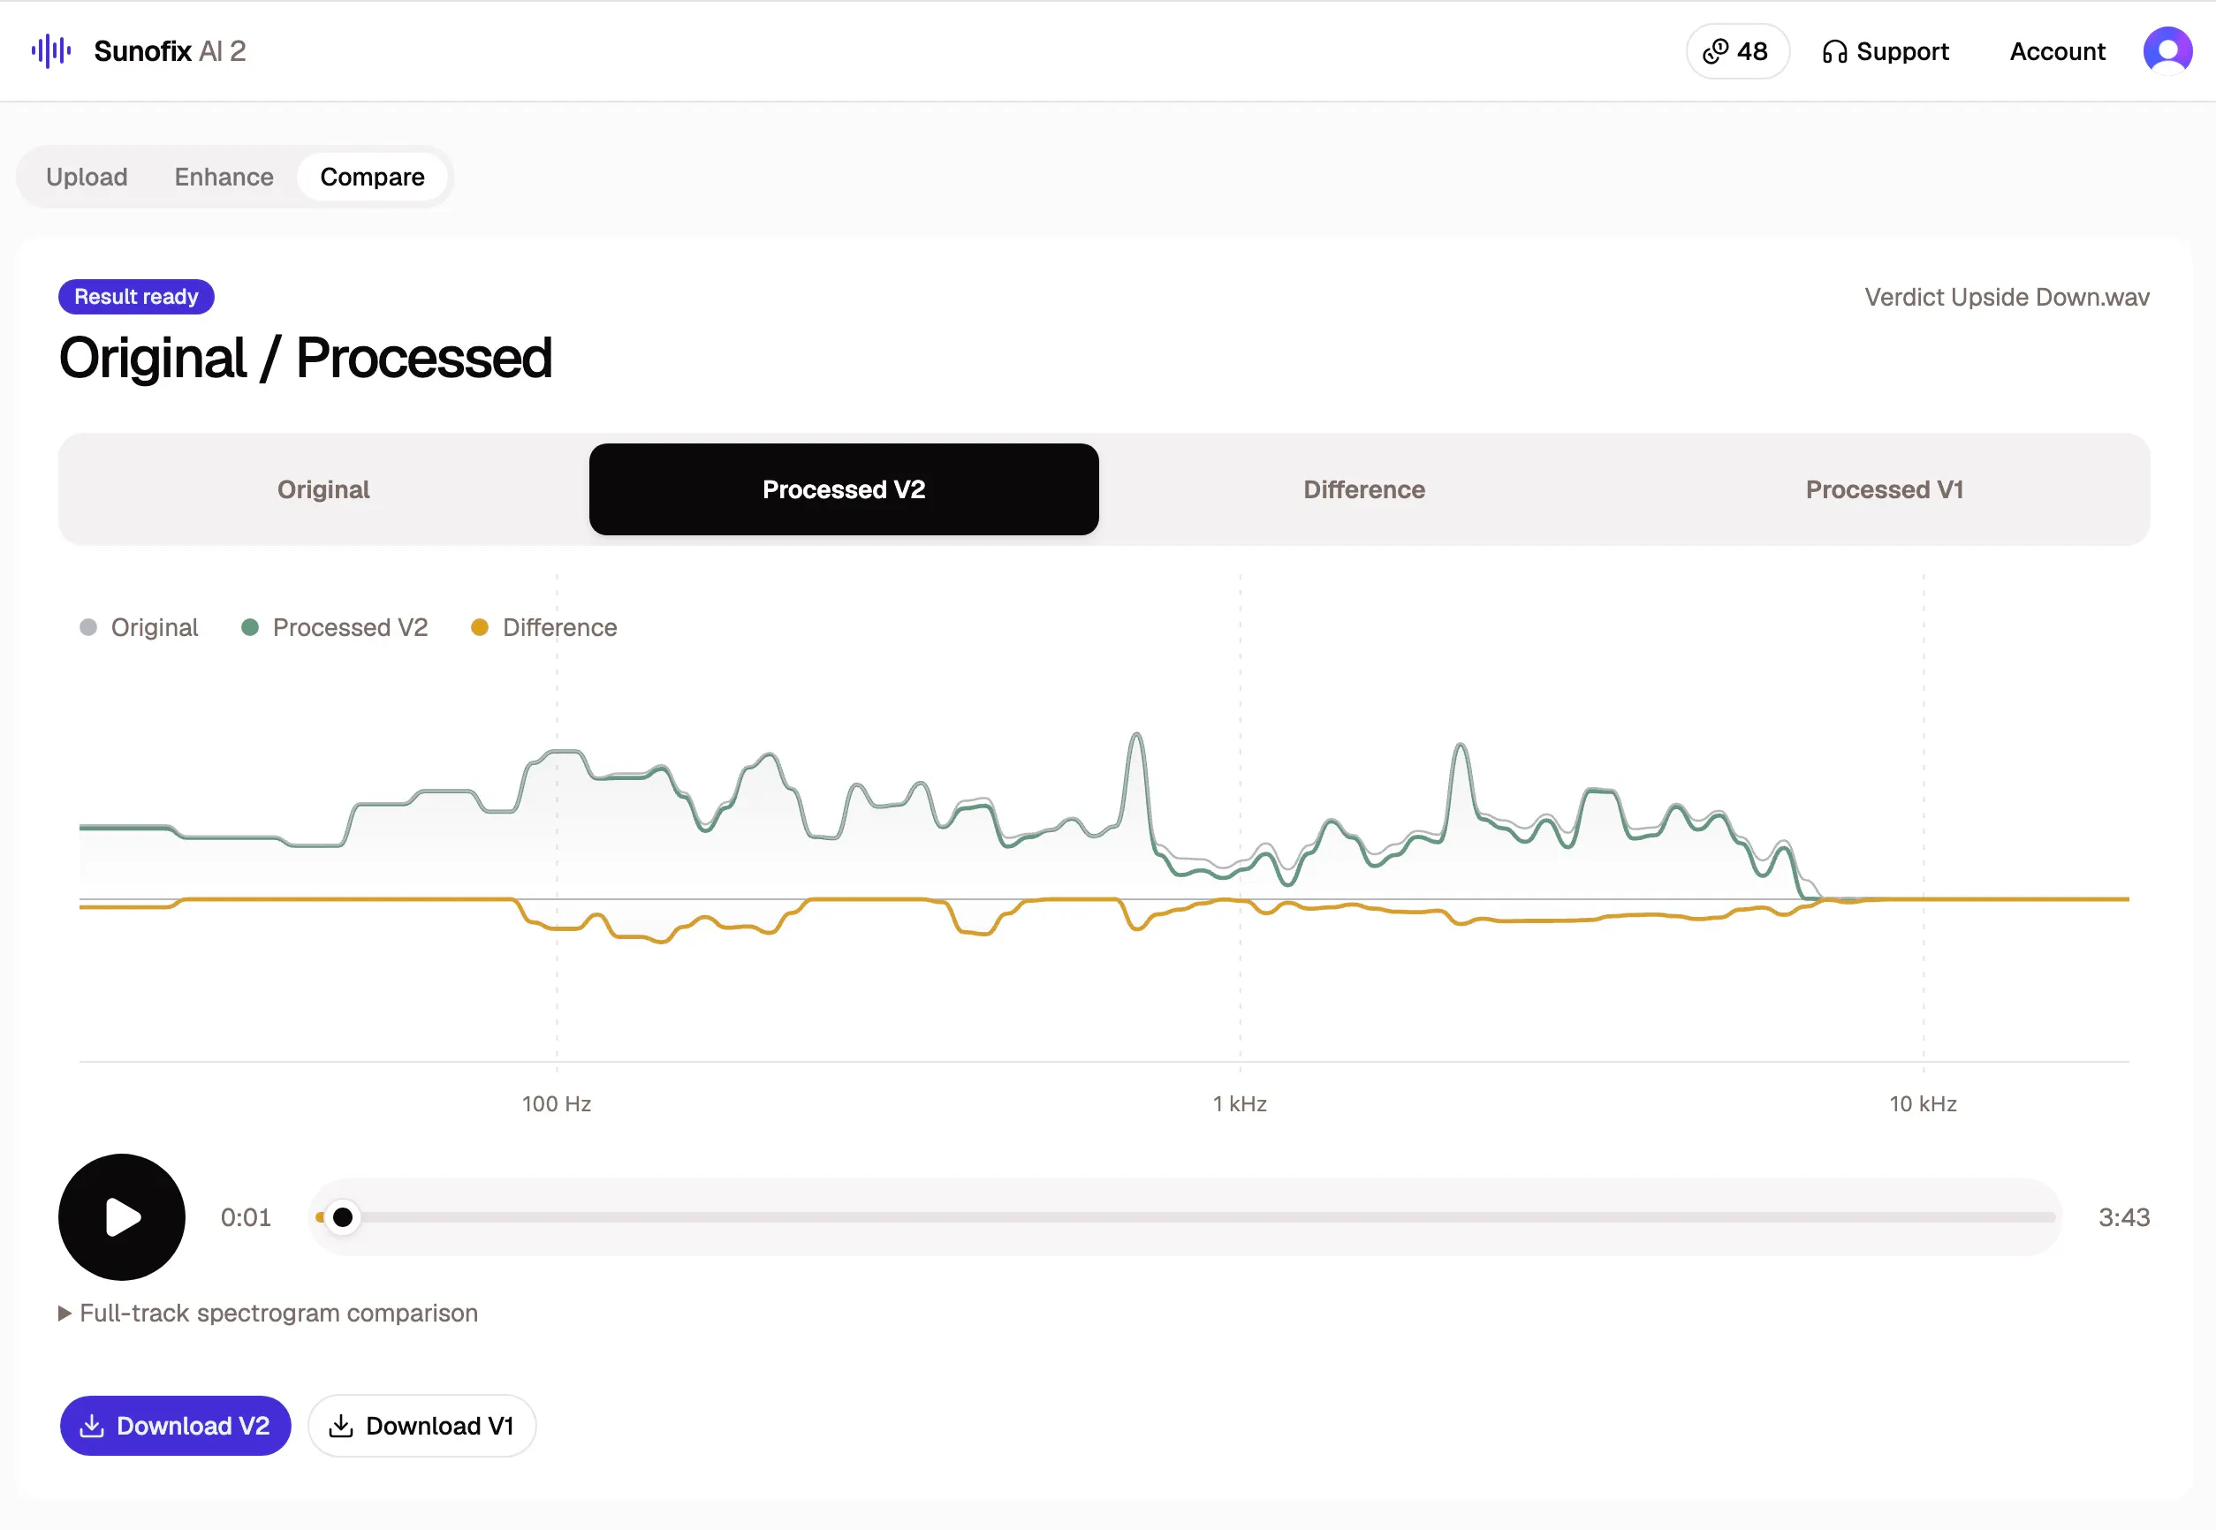The height and width of the screenshot is (1530, 2216).
Task: Click the Verdict Upside Down.wav filename
Action: (2006, 297)
